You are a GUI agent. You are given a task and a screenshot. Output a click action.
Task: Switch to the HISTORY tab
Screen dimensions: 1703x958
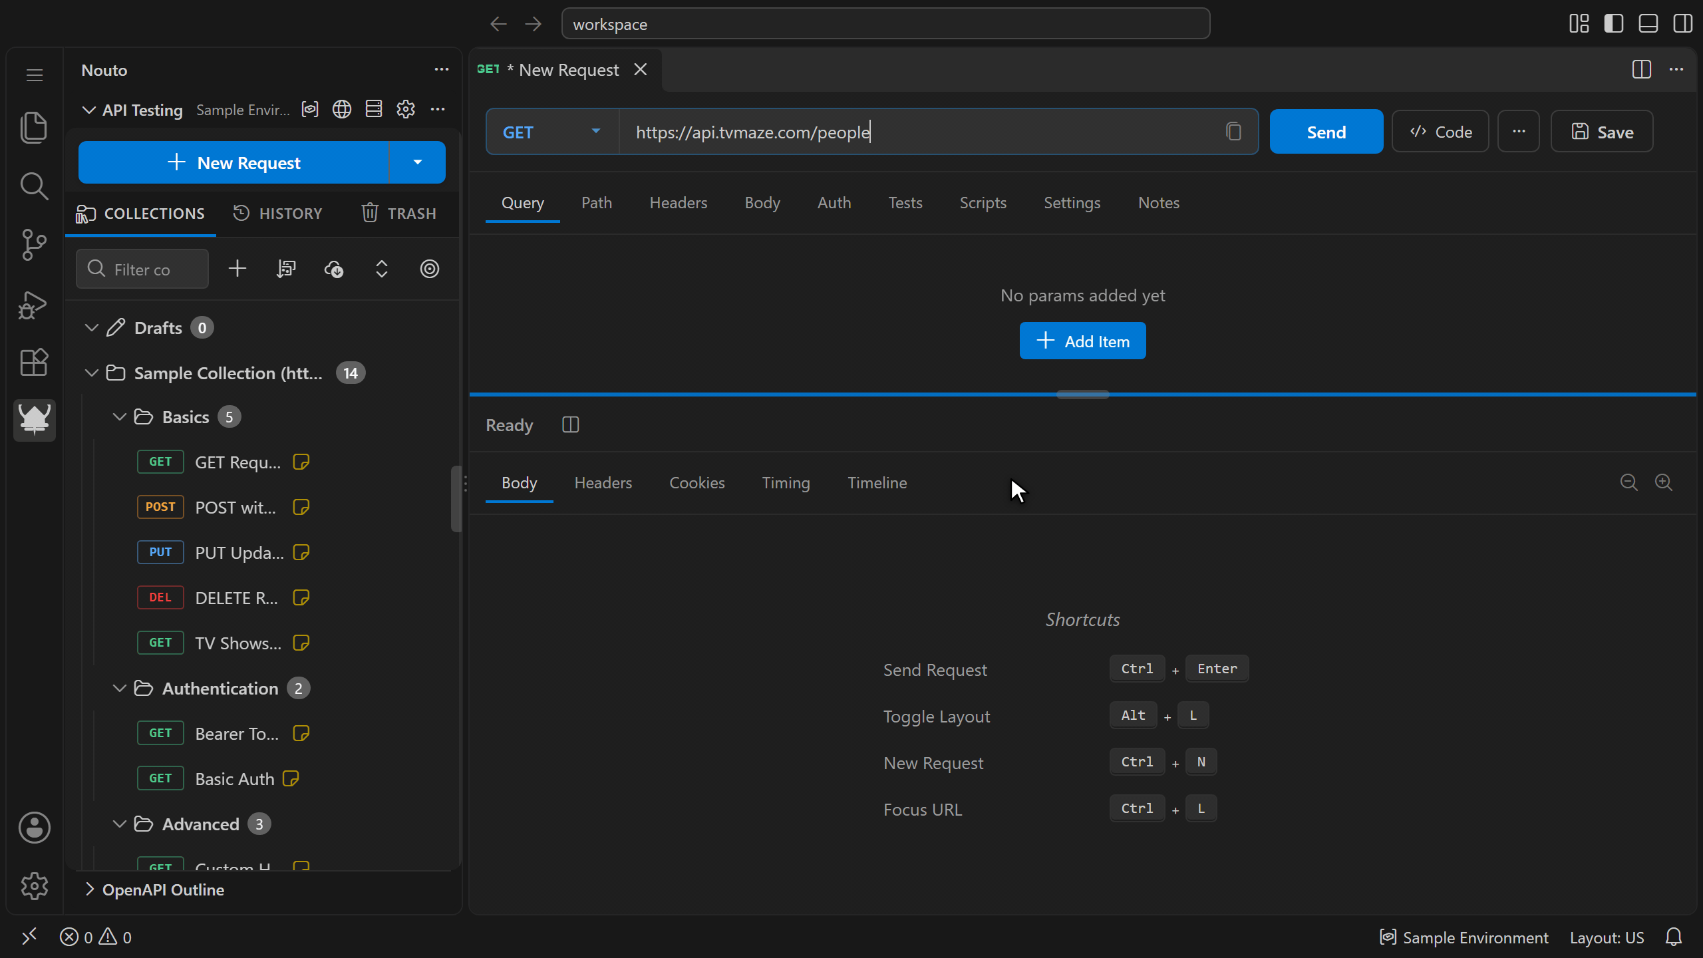[277, 213]
